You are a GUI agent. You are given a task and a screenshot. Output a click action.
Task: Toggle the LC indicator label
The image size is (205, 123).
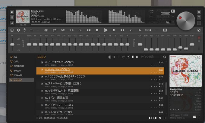point(168,22)
